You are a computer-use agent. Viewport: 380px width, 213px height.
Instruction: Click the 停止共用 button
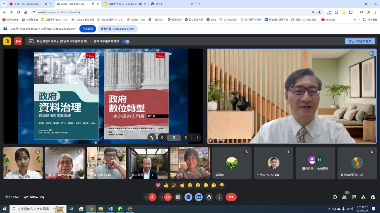(87, 29)
